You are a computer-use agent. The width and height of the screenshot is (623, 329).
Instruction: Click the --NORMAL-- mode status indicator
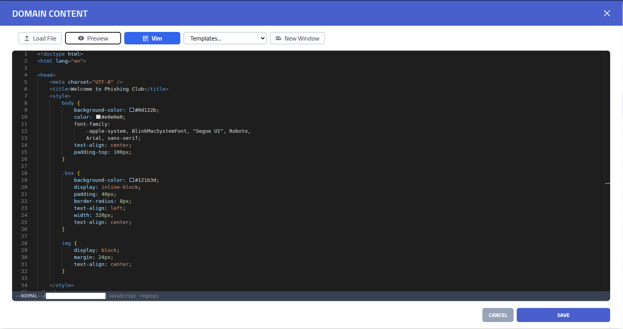coord(29,296)
